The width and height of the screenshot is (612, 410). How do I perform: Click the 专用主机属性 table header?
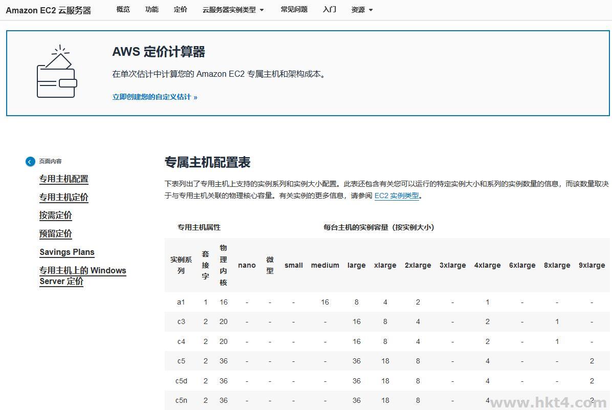[199, 227]
